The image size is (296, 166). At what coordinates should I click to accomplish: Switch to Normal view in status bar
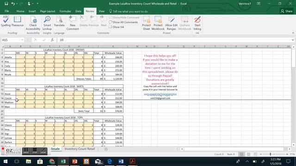tap(241, 154)
